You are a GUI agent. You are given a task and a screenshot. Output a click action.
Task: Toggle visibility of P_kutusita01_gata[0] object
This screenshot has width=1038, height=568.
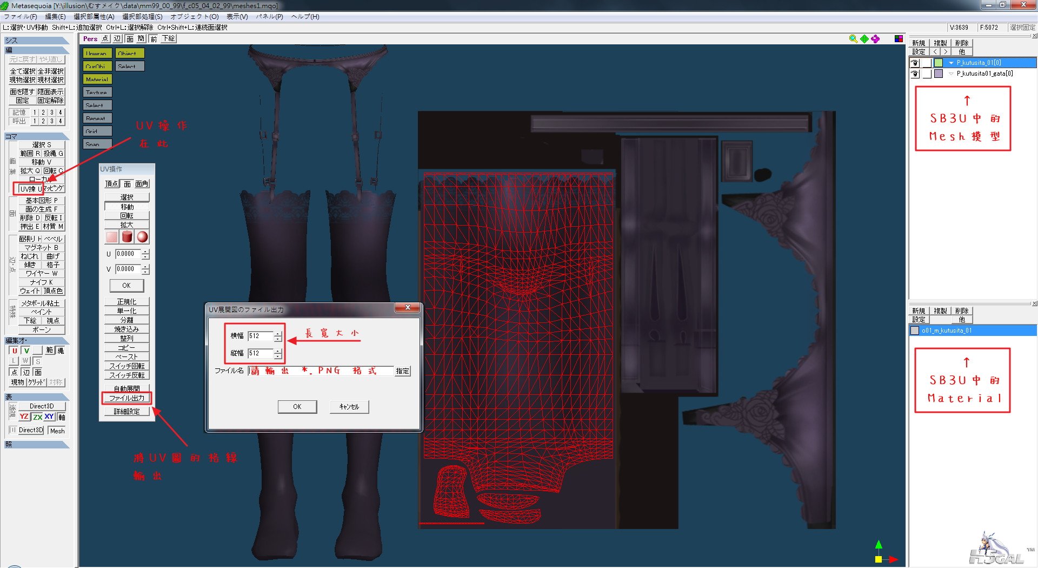pyautogui.click(x=915, y=74)
